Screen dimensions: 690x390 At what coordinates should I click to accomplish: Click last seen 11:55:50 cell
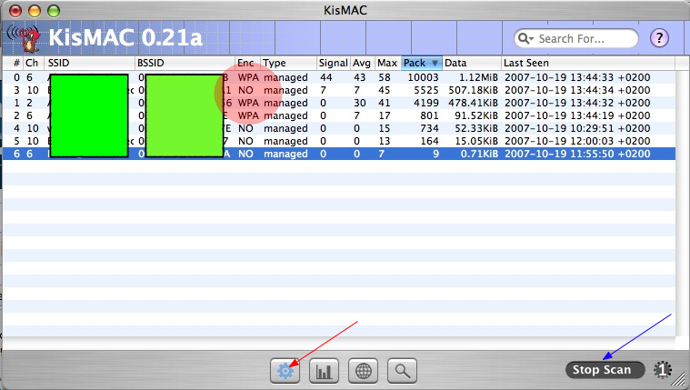[577, 154]
